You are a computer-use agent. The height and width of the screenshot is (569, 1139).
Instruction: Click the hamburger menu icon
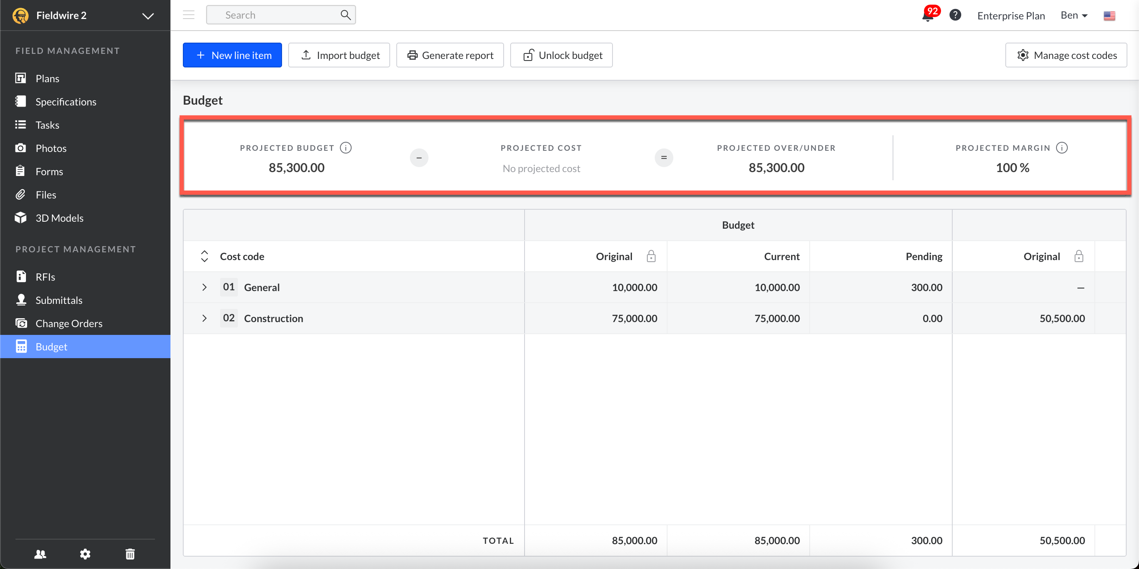click(x=189, y=15)
